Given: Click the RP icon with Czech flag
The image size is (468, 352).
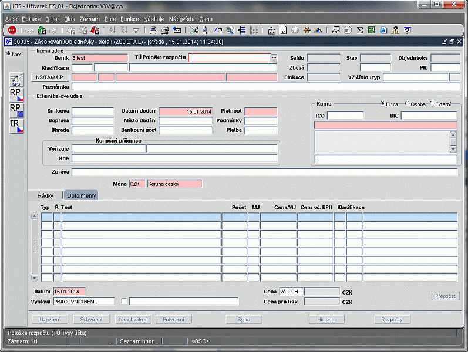Looking at the screenshot, I should click(16, 95).
